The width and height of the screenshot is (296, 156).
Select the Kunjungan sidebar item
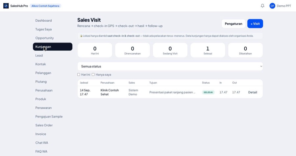(x=53, y=47)
